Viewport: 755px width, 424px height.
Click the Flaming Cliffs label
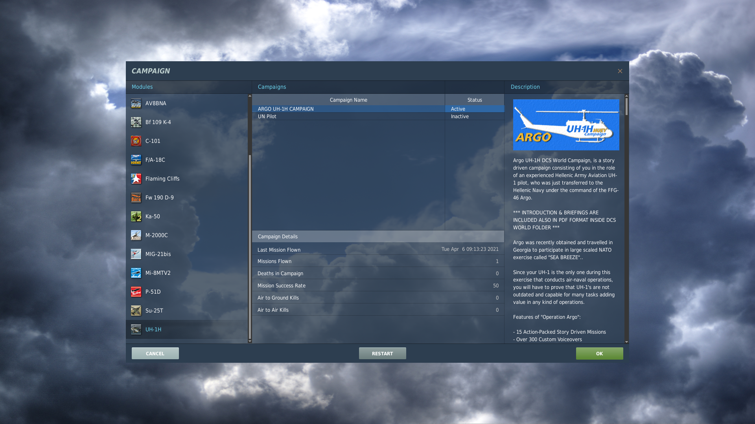pyautogui.click(x=162, y=179)
